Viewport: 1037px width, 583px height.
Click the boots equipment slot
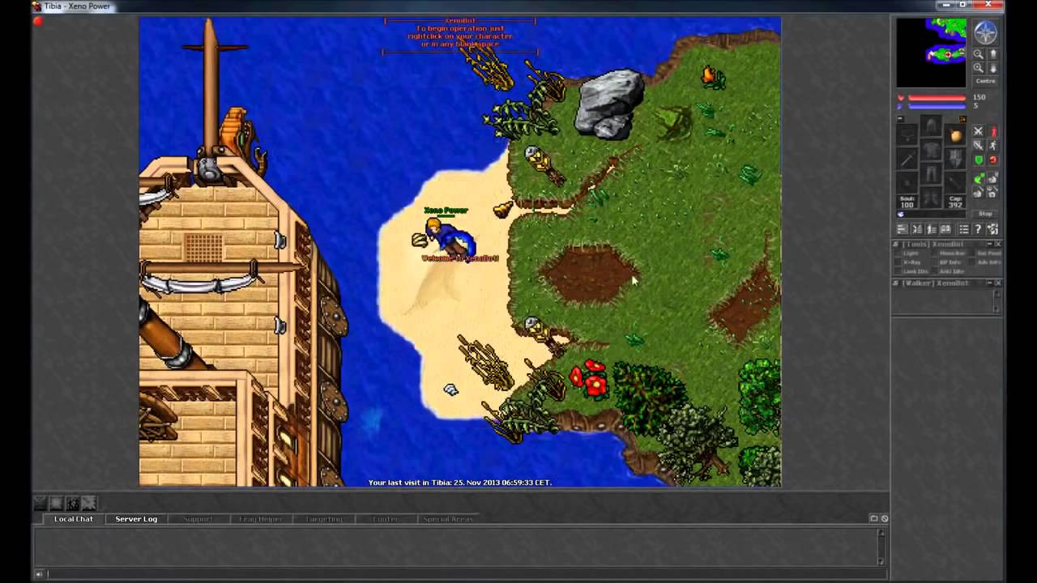pos(931,196)
